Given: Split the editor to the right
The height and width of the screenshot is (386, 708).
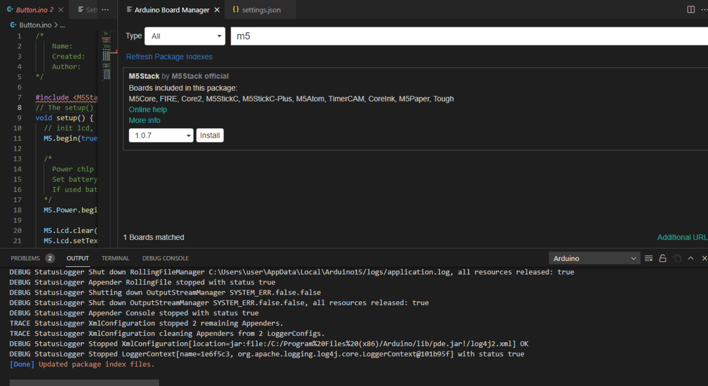Looking at the screenshot, I should (691, 10).
